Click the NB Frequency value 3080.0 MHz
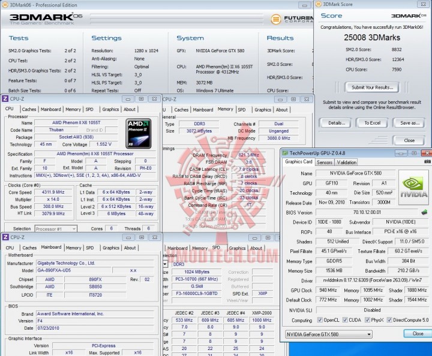 (x=278, y=138)
